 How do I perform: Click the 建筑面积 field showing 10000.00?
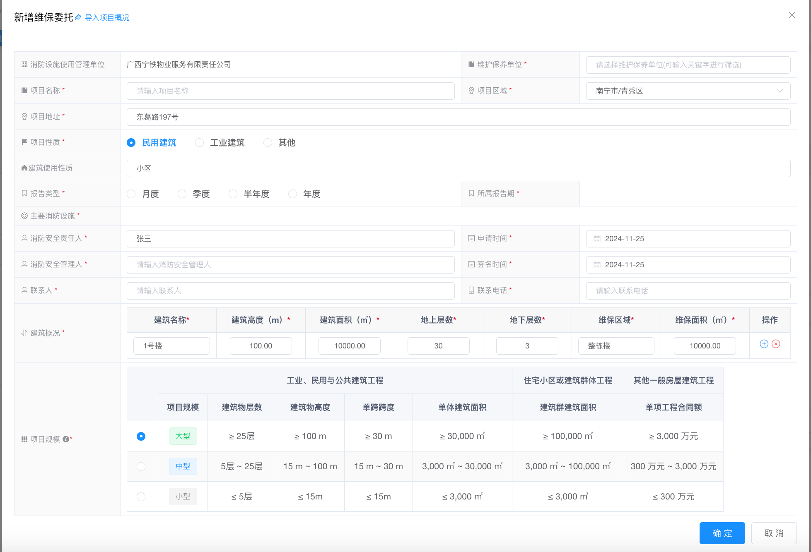[349, 346]
